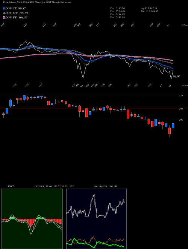
Task: Click the 91.95 price label on line chart
Action: (x=177, y=77)
